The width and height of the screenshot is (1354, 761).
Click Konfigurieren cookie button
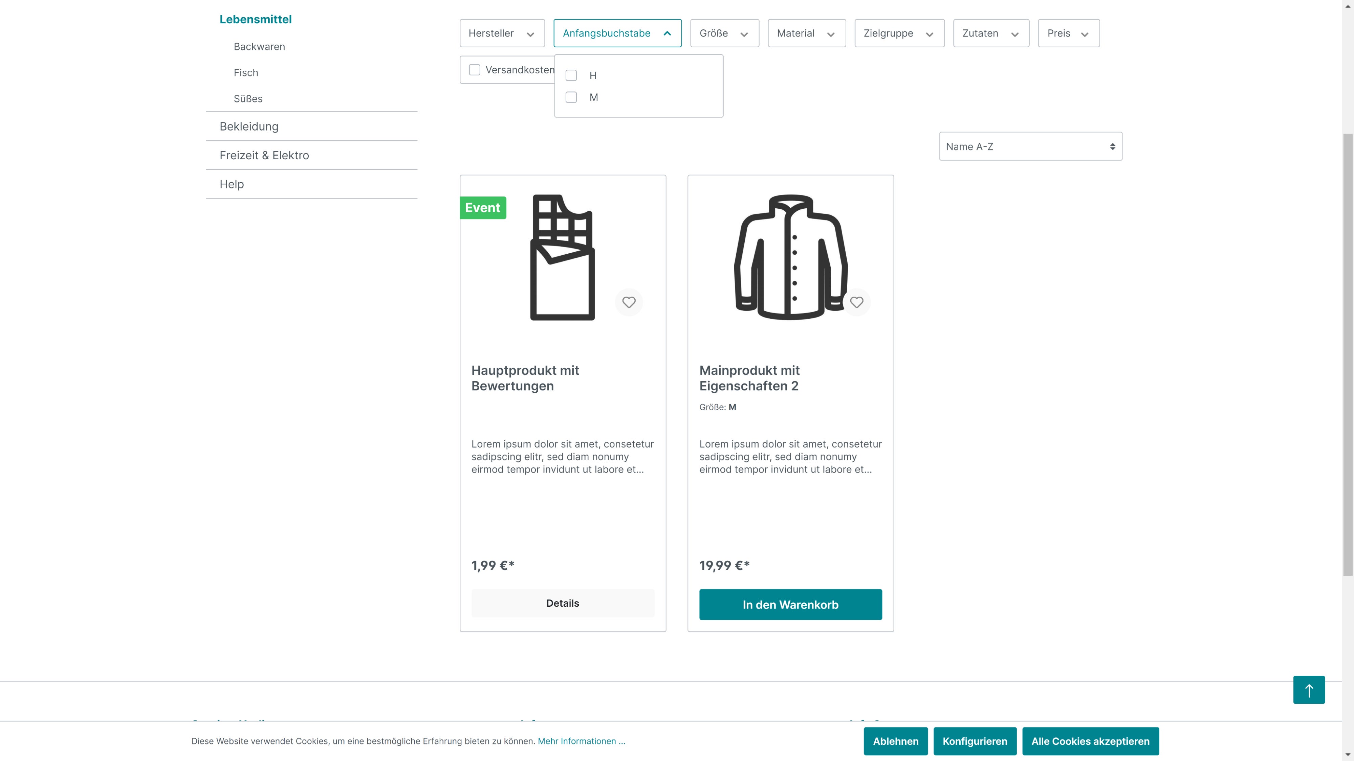pos(975,741)
